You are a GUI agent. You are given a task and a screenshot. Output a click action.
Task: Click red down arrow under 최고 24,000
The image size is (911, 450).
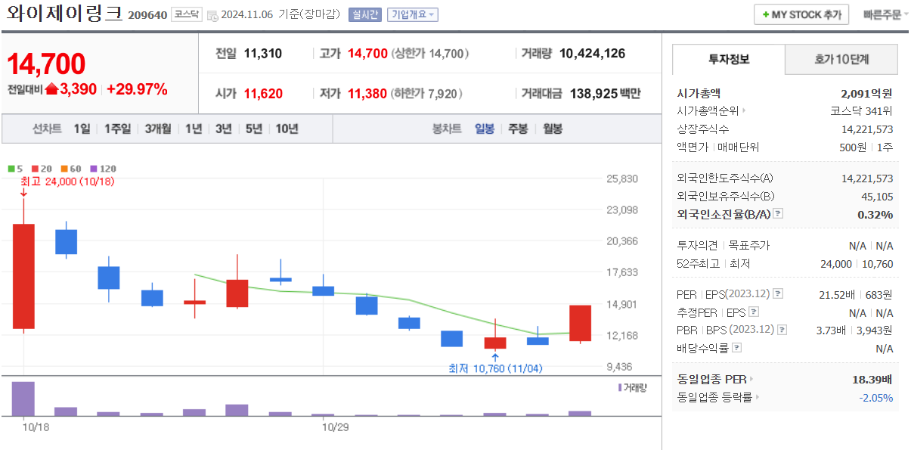point(23,193)
